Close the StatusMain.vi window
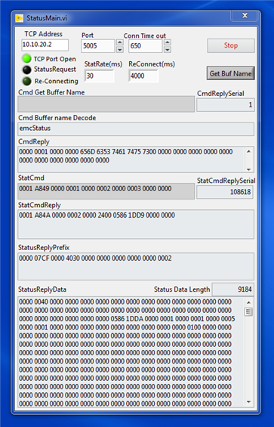This screenshot has width=274, height=427. click(245, 16)
